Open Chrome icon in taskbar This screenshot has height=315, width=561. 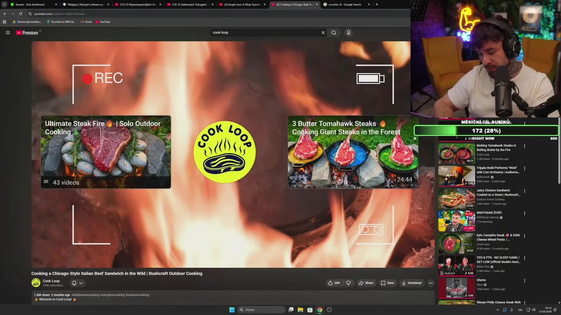pyautogui.click(x=320, y=310)
